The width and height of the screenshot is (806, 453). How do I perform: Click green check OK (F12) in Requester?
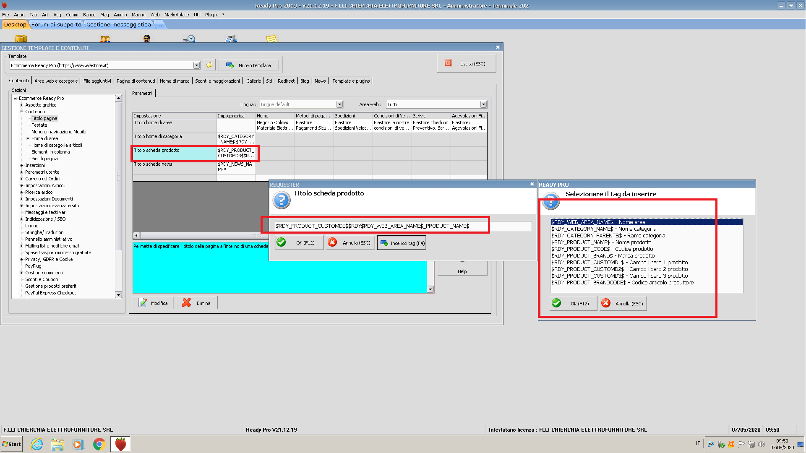[299, 243]
